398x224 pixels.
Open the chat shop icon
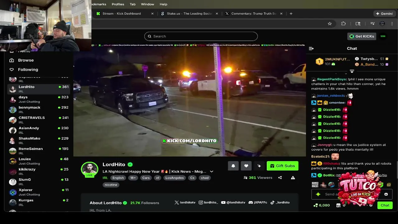(x=339, y=205)
